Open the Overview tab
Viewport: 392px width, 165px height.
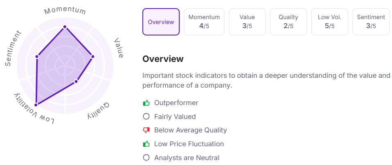tap(161, 22)
